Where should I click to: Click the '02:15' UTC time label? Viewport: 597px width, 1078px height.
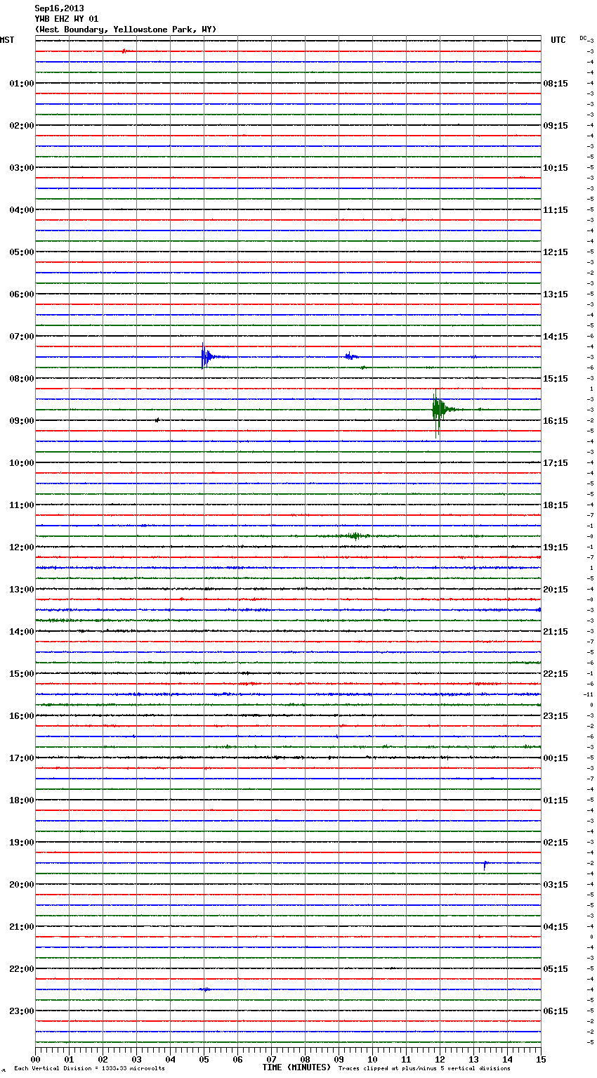tap(556, 843)
